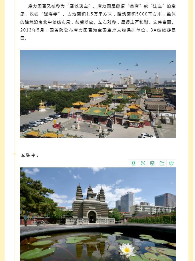Save the image using the floppy disk icon
This screenshot has height=261, width=195.
152,163
